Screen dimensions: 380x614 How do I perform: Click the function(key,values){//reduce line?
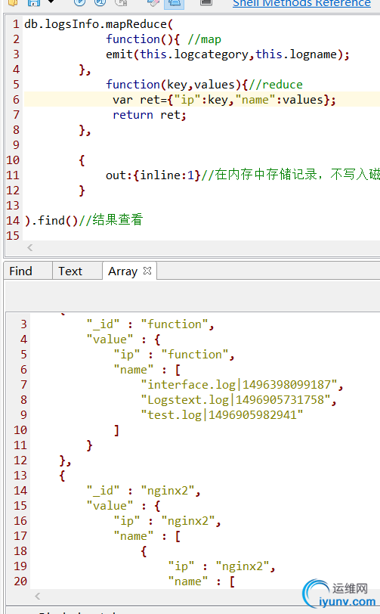click(x=204, y=85)
